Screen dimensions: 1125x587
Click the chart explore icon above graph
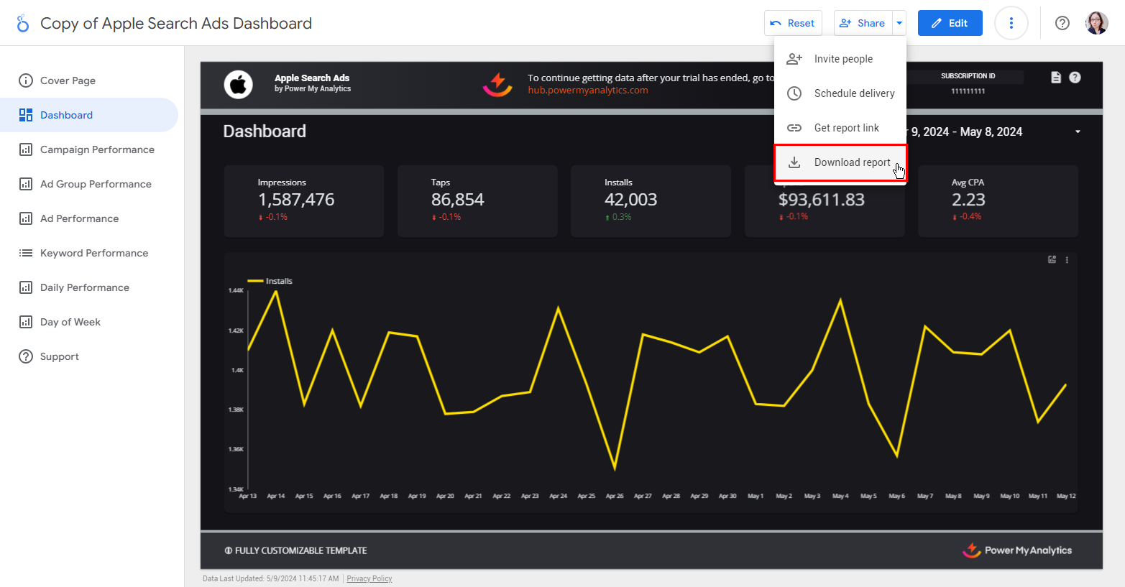tap(1052, 260)
